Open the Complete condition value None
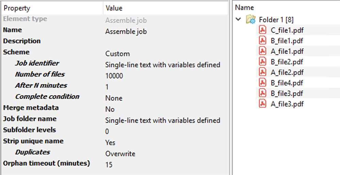340x175 pixels. pos(114,98)
